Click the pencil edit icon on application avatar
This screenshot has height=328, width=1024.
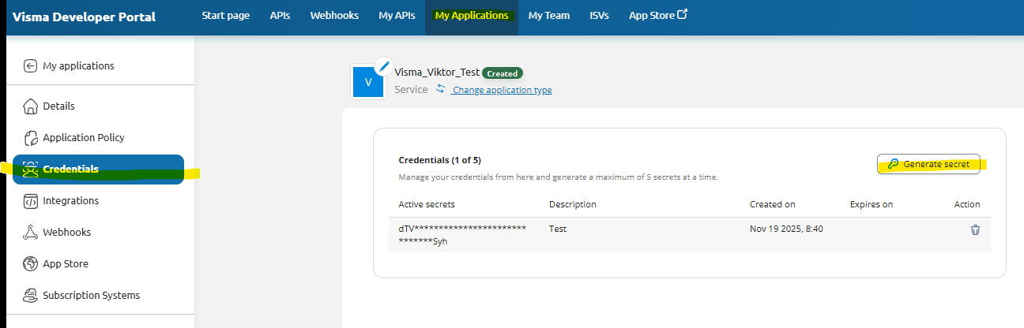(x=383, y=65)
